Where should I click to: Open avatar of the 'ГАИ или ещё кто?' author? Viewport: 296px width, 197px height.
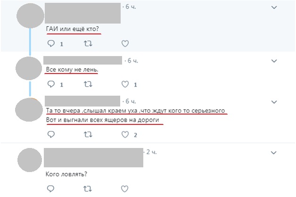coord(30,16)
